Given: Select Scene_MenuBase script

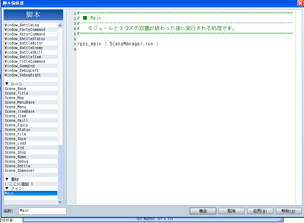Looking at the screenshot, I should point(31,102).
